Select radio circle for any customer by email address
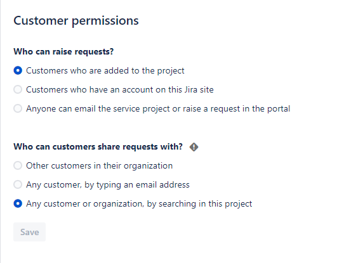This screenshot has height=263, width=363. pos(18,184)
